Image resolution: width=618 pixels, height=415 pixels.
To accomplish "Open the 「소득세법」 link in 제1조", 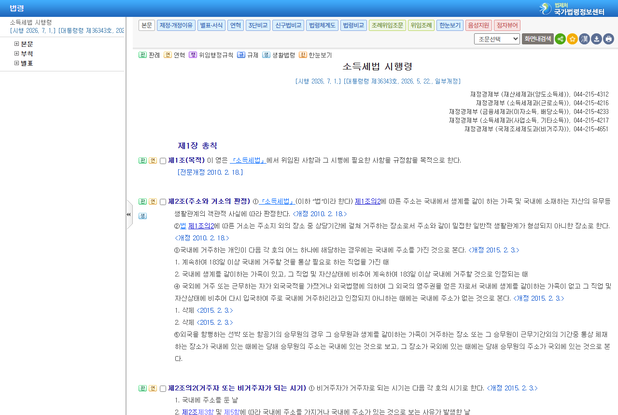I will click(248, 161).
